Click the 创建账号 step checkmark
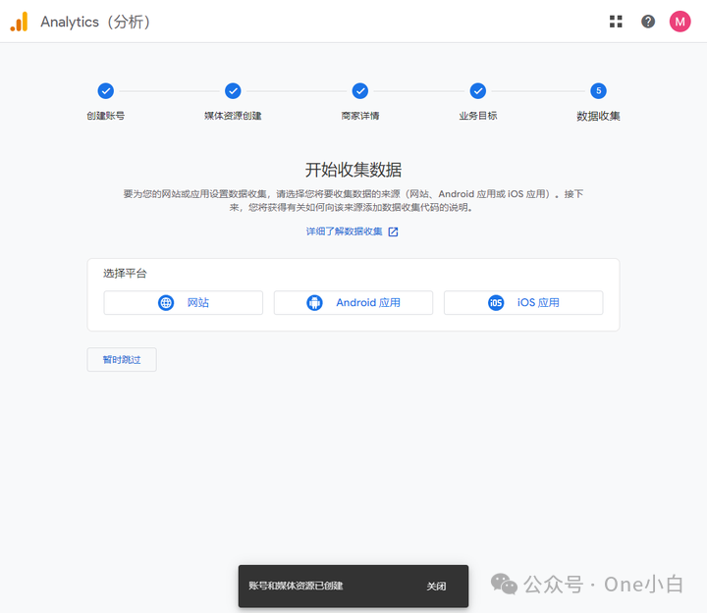The width and height of the screenshot is (707, 613). pos(105,91)
